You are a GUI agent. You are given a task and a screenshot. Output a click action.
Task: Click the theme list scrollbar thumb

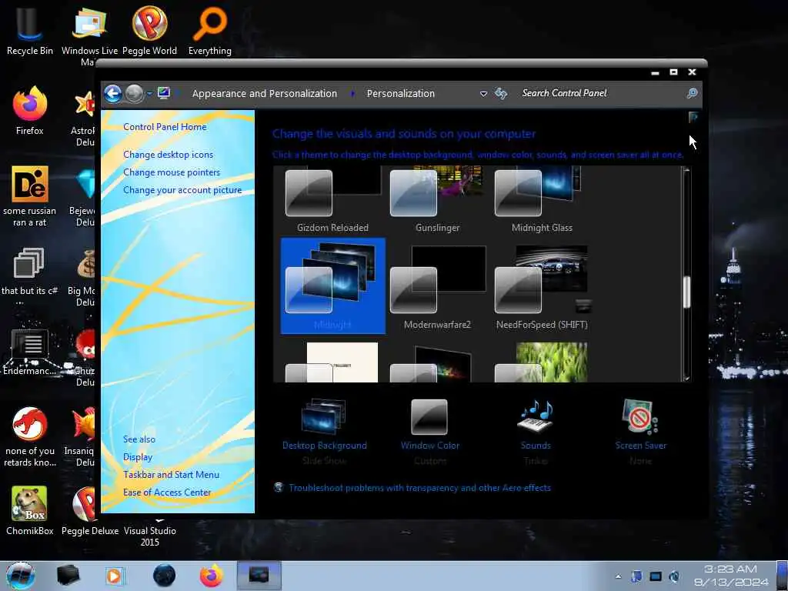(x=686, y=292)
